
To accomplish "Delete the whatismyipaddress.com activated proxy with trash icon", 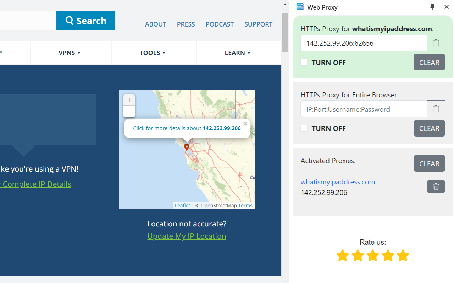I will (x=436, y=186).
